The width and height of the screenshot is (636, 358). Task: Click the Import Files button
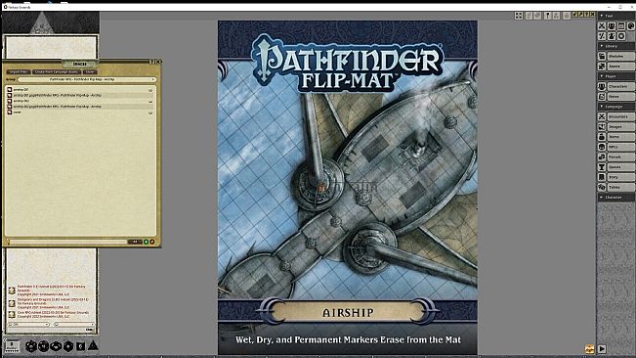(19, 71)
